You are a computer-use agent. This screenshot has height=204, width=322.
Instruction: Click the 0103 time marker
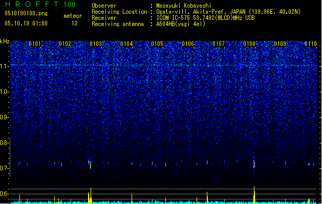(x=96, y=44)
